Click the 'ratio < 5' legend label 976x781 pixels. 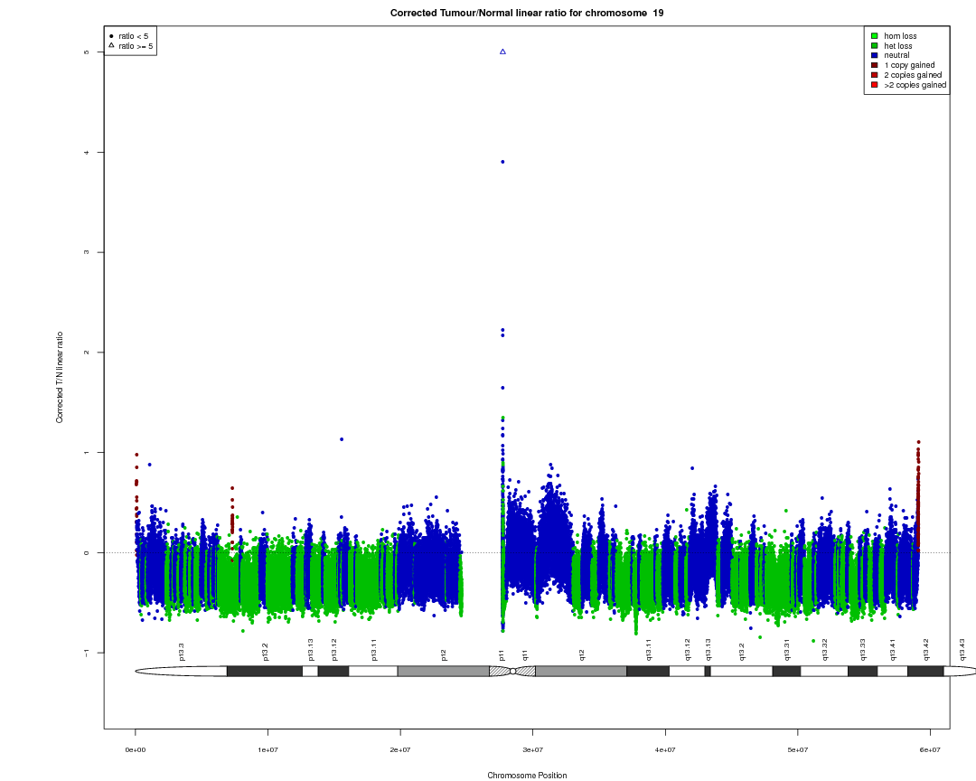pyautogui.click(x=133, y=36)
